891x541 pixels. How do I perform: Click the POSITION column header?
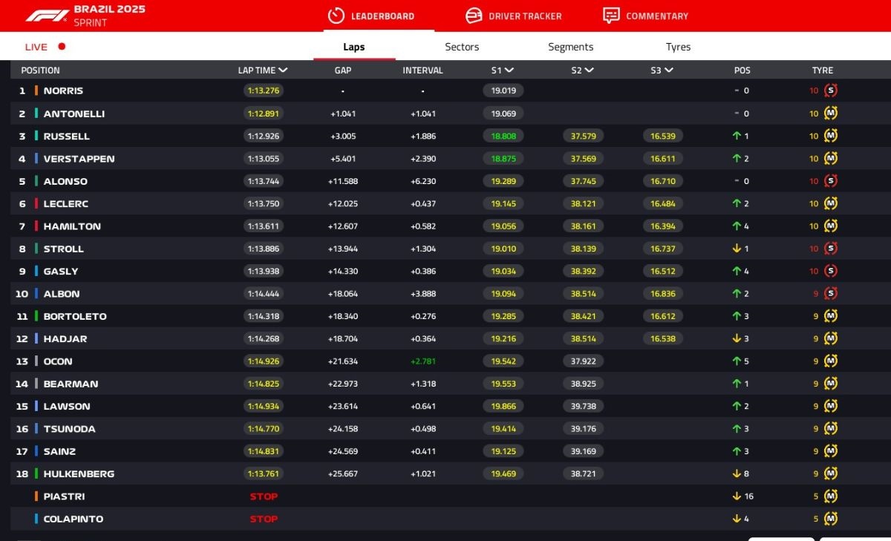pos(40,71)
